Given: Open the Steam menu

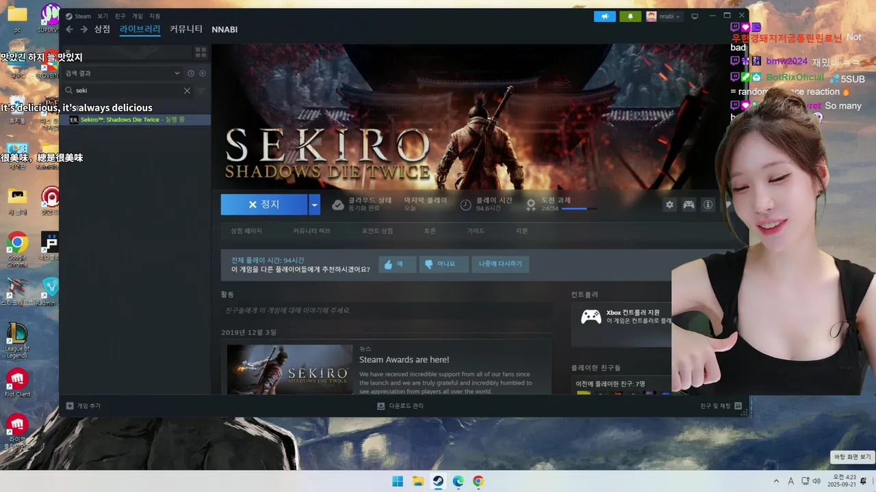Looking at the screenshot, I should click(x=78, y=16).
